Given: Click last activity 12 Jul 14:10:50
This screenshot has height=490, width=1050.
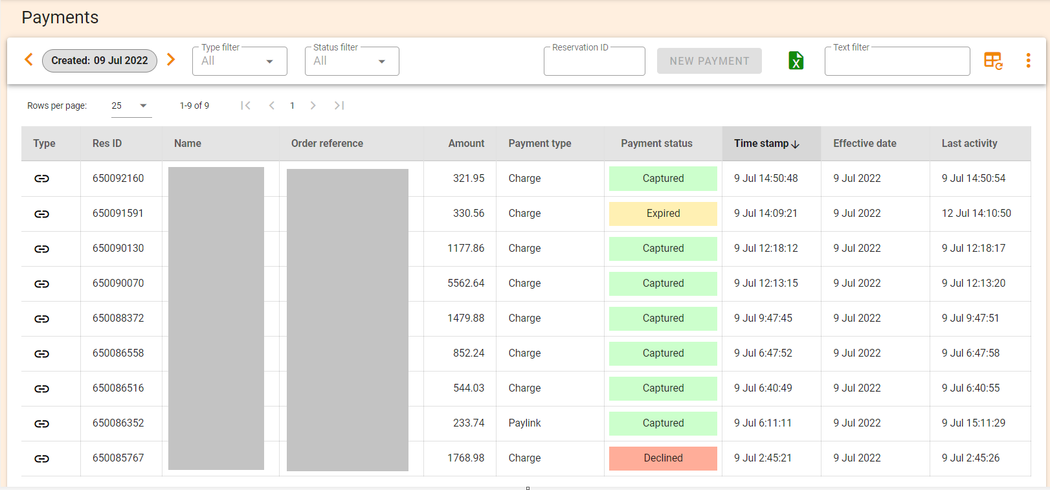Looking at the screenshot, I should [x=976, y=213].
